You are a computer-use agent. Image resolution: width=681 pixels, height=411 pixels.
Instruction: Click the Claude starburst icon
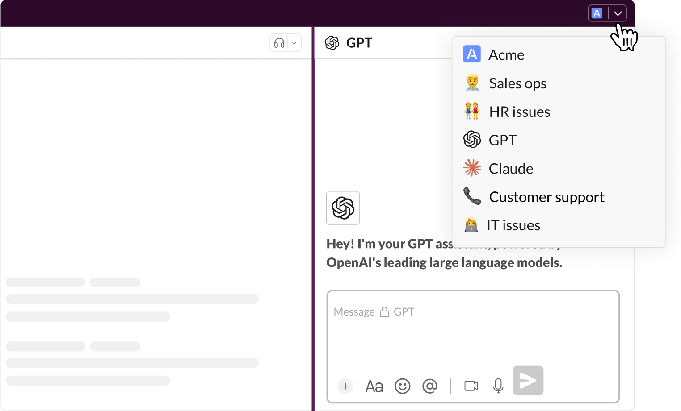[x=472, y=168]
